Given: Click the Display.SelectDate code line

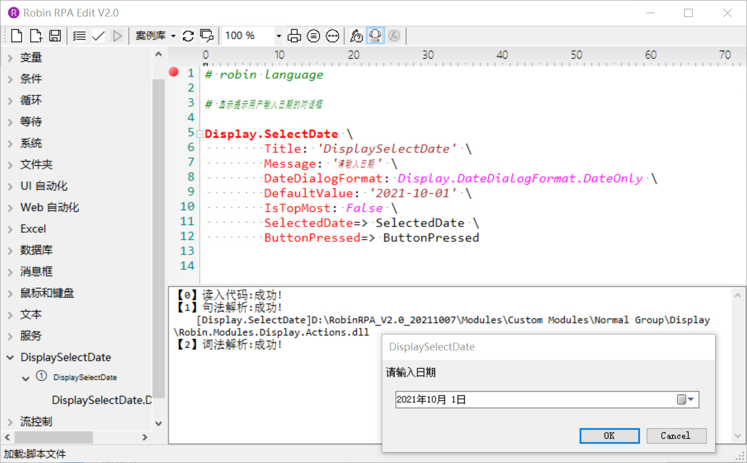Looking at the screenshot, I should (x=278, y=134).
